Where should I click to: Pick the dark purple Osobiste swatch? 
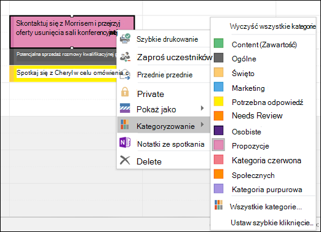click(218, 130)
